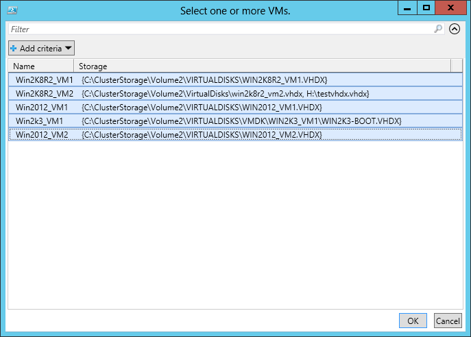The width and height of the screenshot is (471, 337).
Task: Confirm selection with OK button
Action: point(413,321)
